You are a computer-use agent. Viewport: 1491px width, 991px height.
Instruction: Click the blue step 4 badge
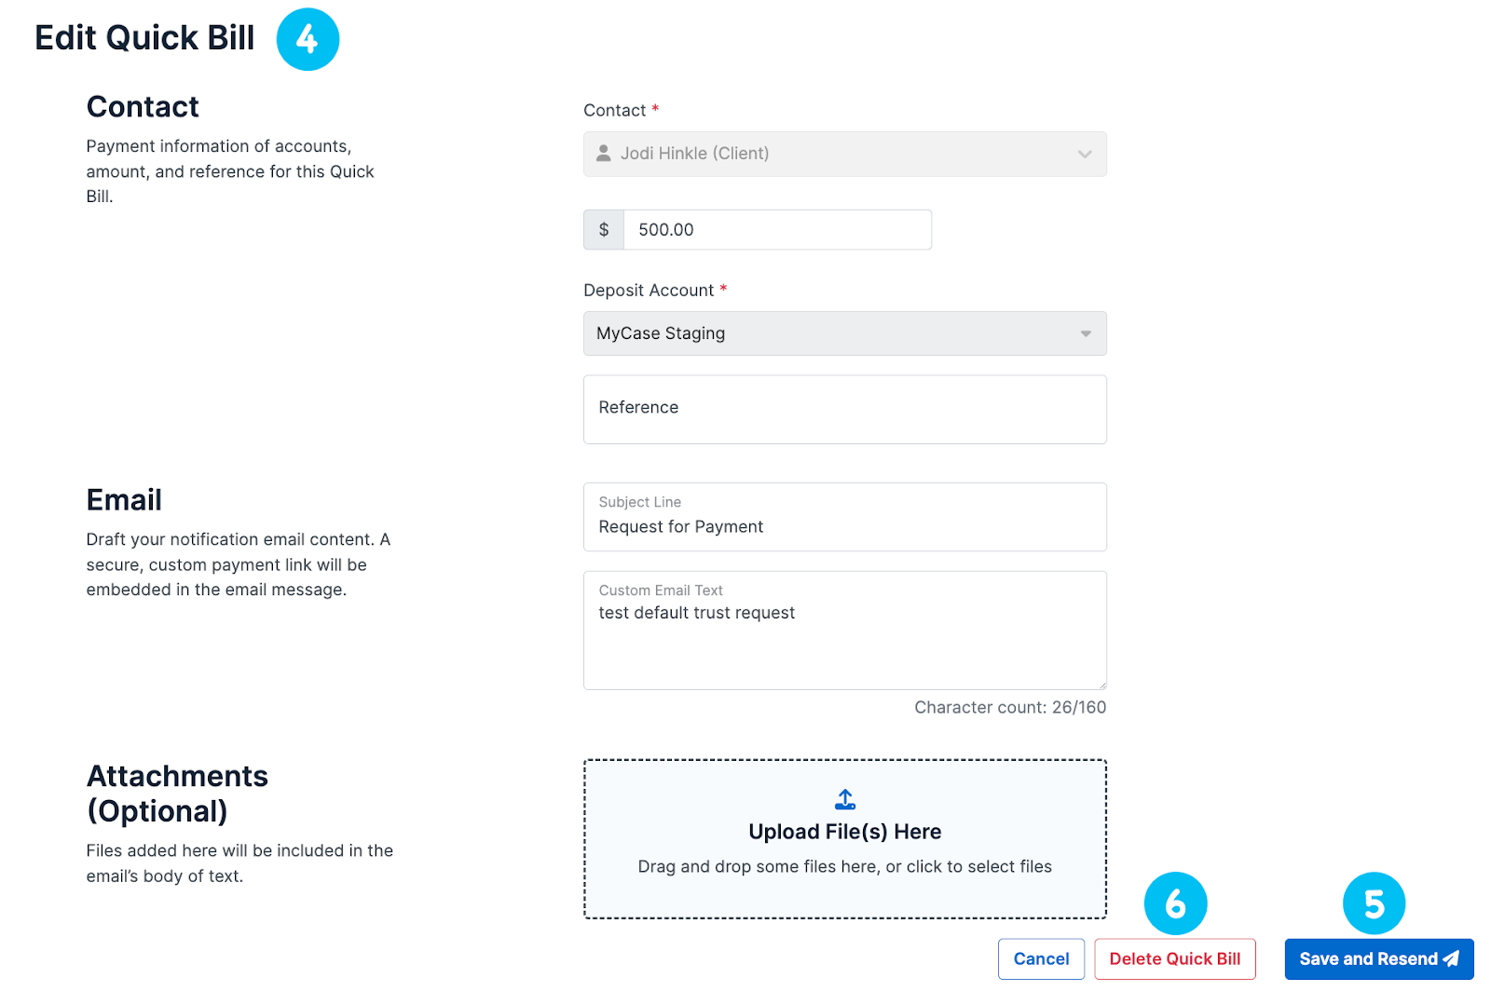coord(308,39)
